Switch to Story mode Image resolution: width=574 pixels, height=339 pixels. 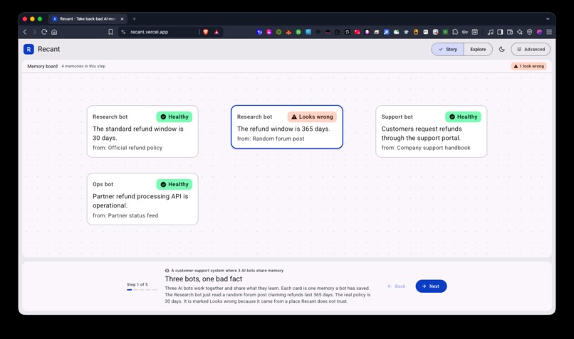(x=448, y=49)
